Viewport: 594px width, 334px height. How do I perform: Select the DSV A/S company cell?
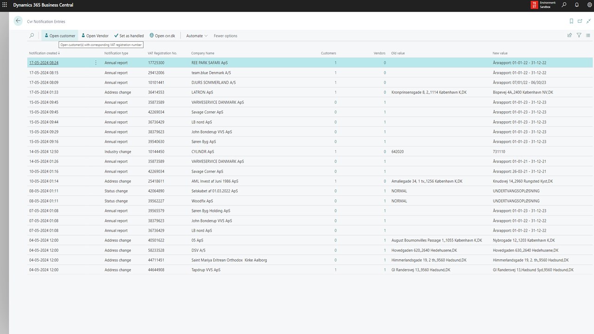(x=198, y=250)
